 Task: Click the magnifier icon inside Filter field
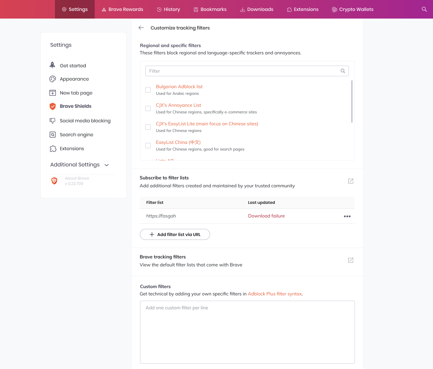(343, 71)
